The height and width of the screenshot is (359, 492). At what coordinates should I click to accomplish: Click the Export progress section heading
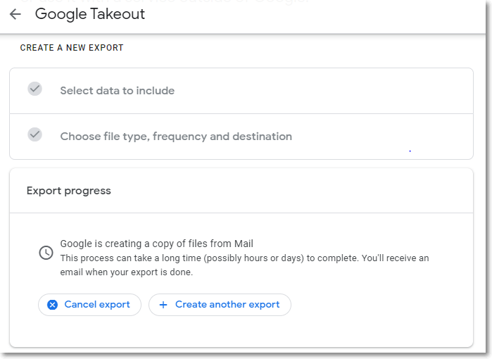tap(68, 191)
